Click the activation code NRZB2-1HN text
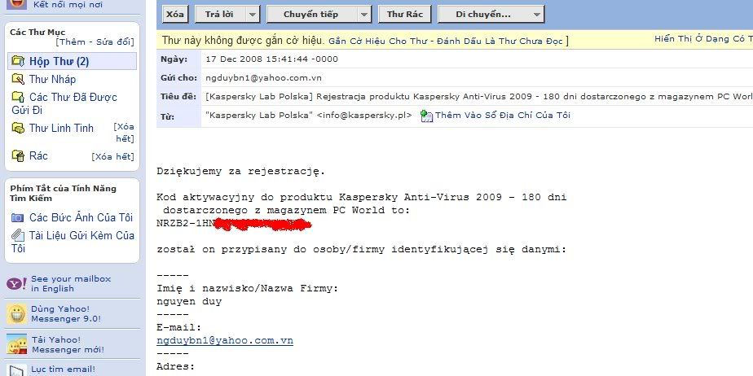This screenshot has height=376, width=753. click(x=186, y=223)
